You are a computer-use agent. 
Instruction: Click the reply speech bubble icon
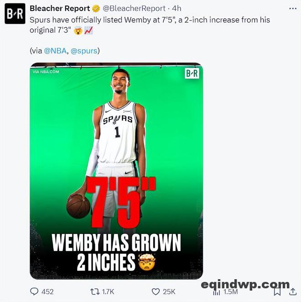[x=34, y=292]
